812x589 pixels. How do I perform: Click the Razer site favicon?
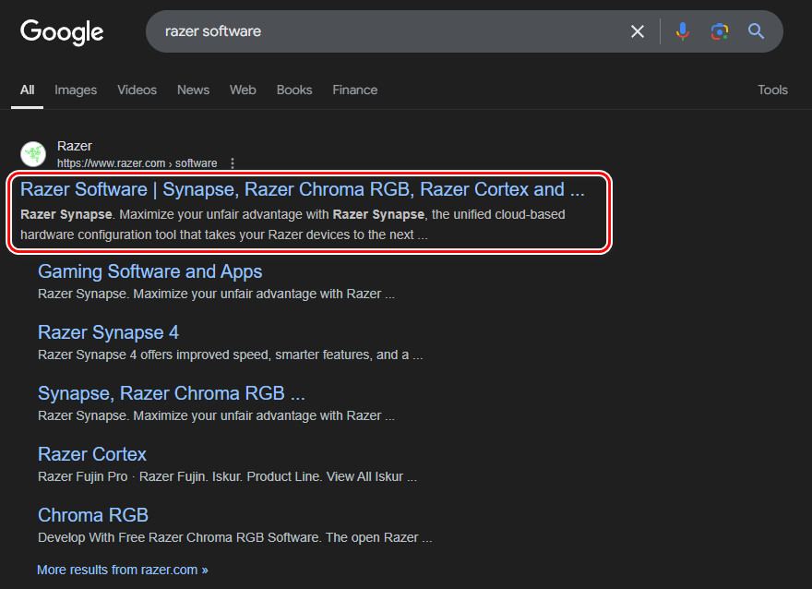[x=33, y=154]
